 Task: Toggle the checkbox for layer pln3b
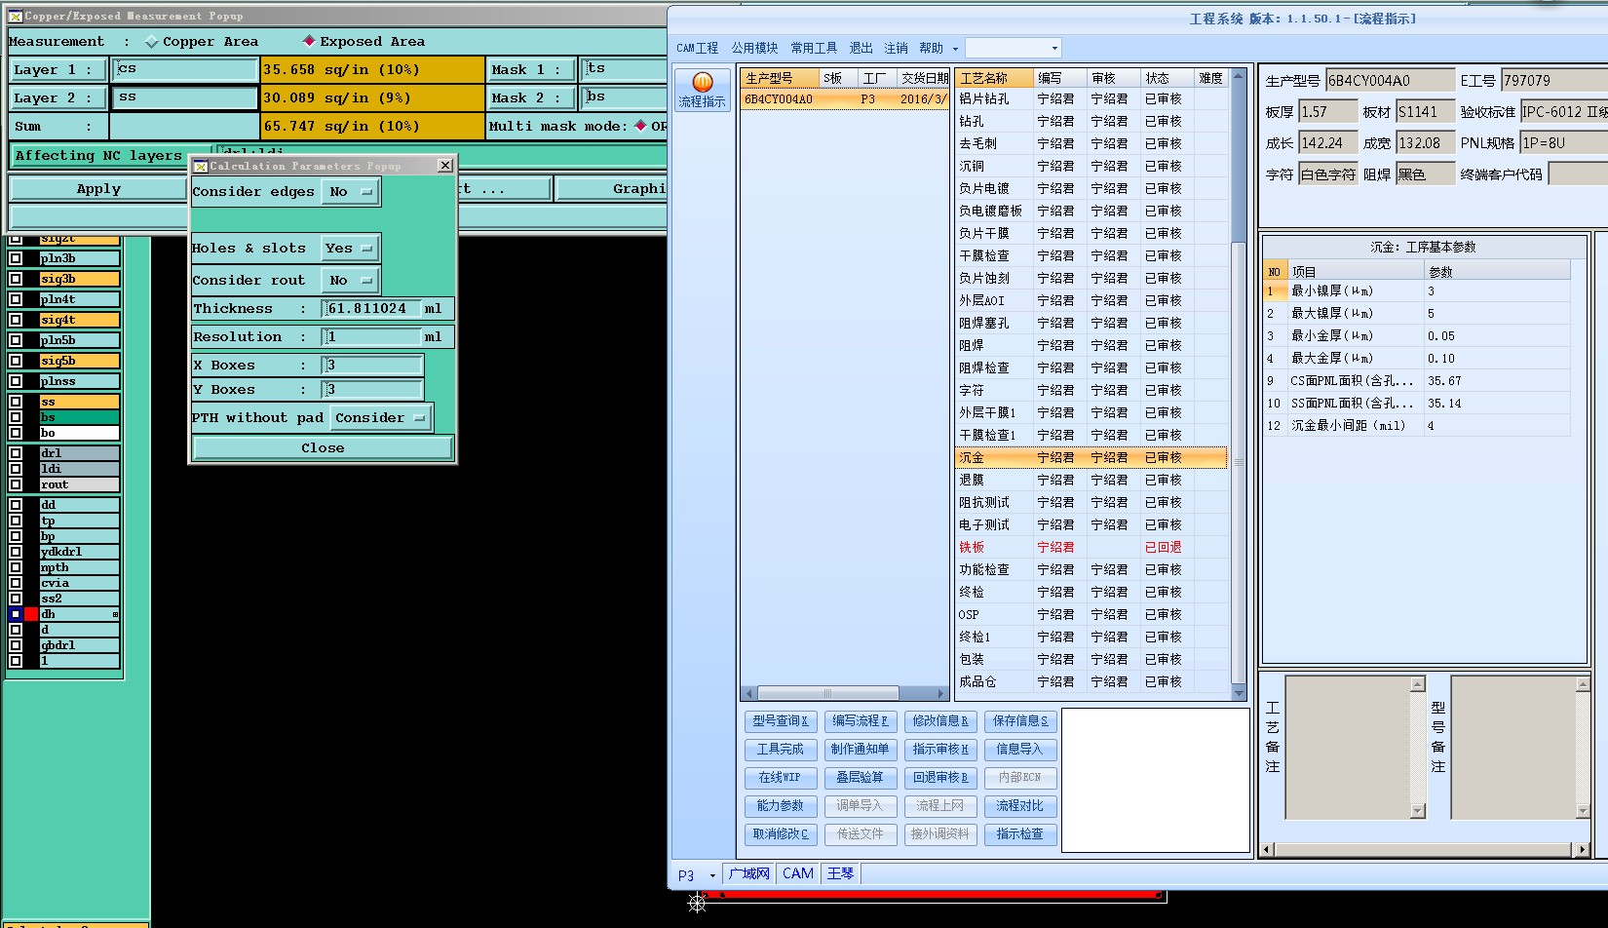(x=16, y=258)
